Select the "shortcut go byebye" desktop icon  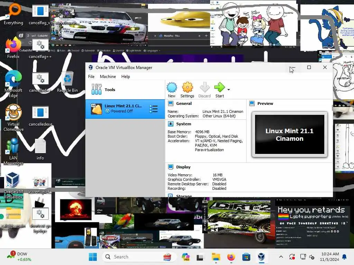40,220
